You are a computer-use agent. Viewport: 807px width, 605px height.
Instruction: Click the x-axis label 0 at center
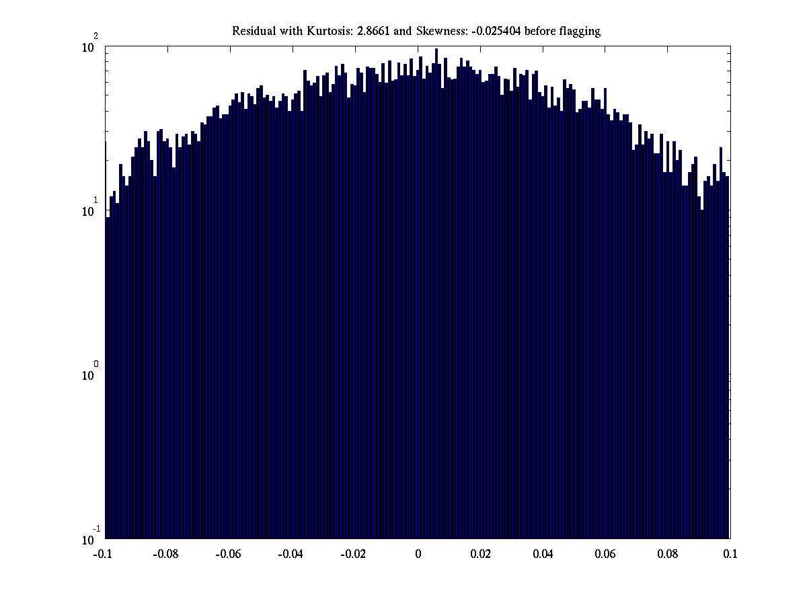pos(418,555)
